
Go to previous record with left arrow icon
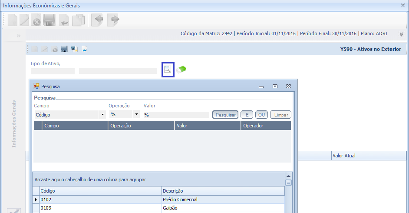pos(98,20)
